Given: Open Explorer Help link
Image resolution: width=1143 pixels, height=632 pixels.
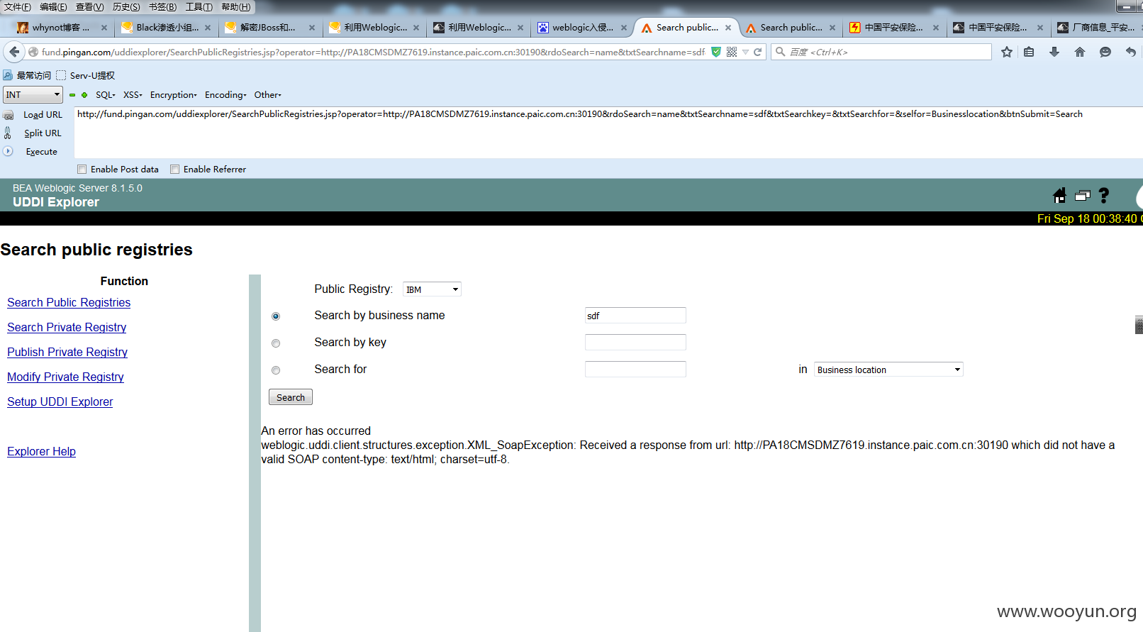Looking at the screenshot, I should coord(41,451).
